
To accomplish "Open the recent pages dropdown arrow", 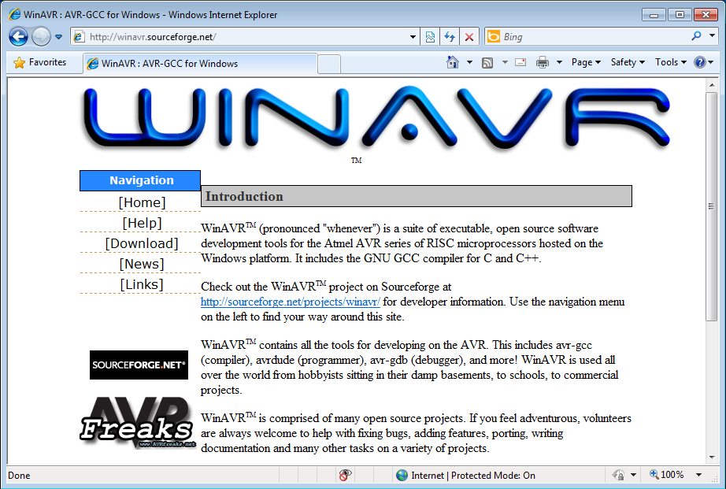I will (59, 37).
